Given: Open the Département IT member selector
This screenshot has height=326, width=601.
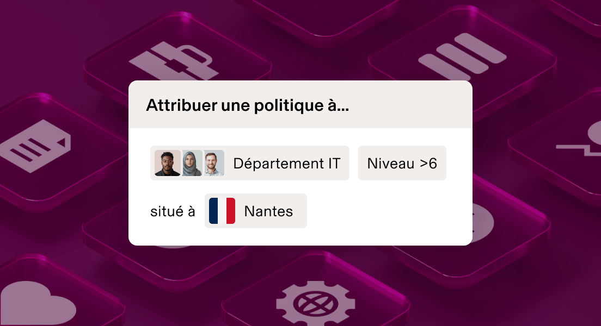Looking at the screenshot, I should click(249, 163).
